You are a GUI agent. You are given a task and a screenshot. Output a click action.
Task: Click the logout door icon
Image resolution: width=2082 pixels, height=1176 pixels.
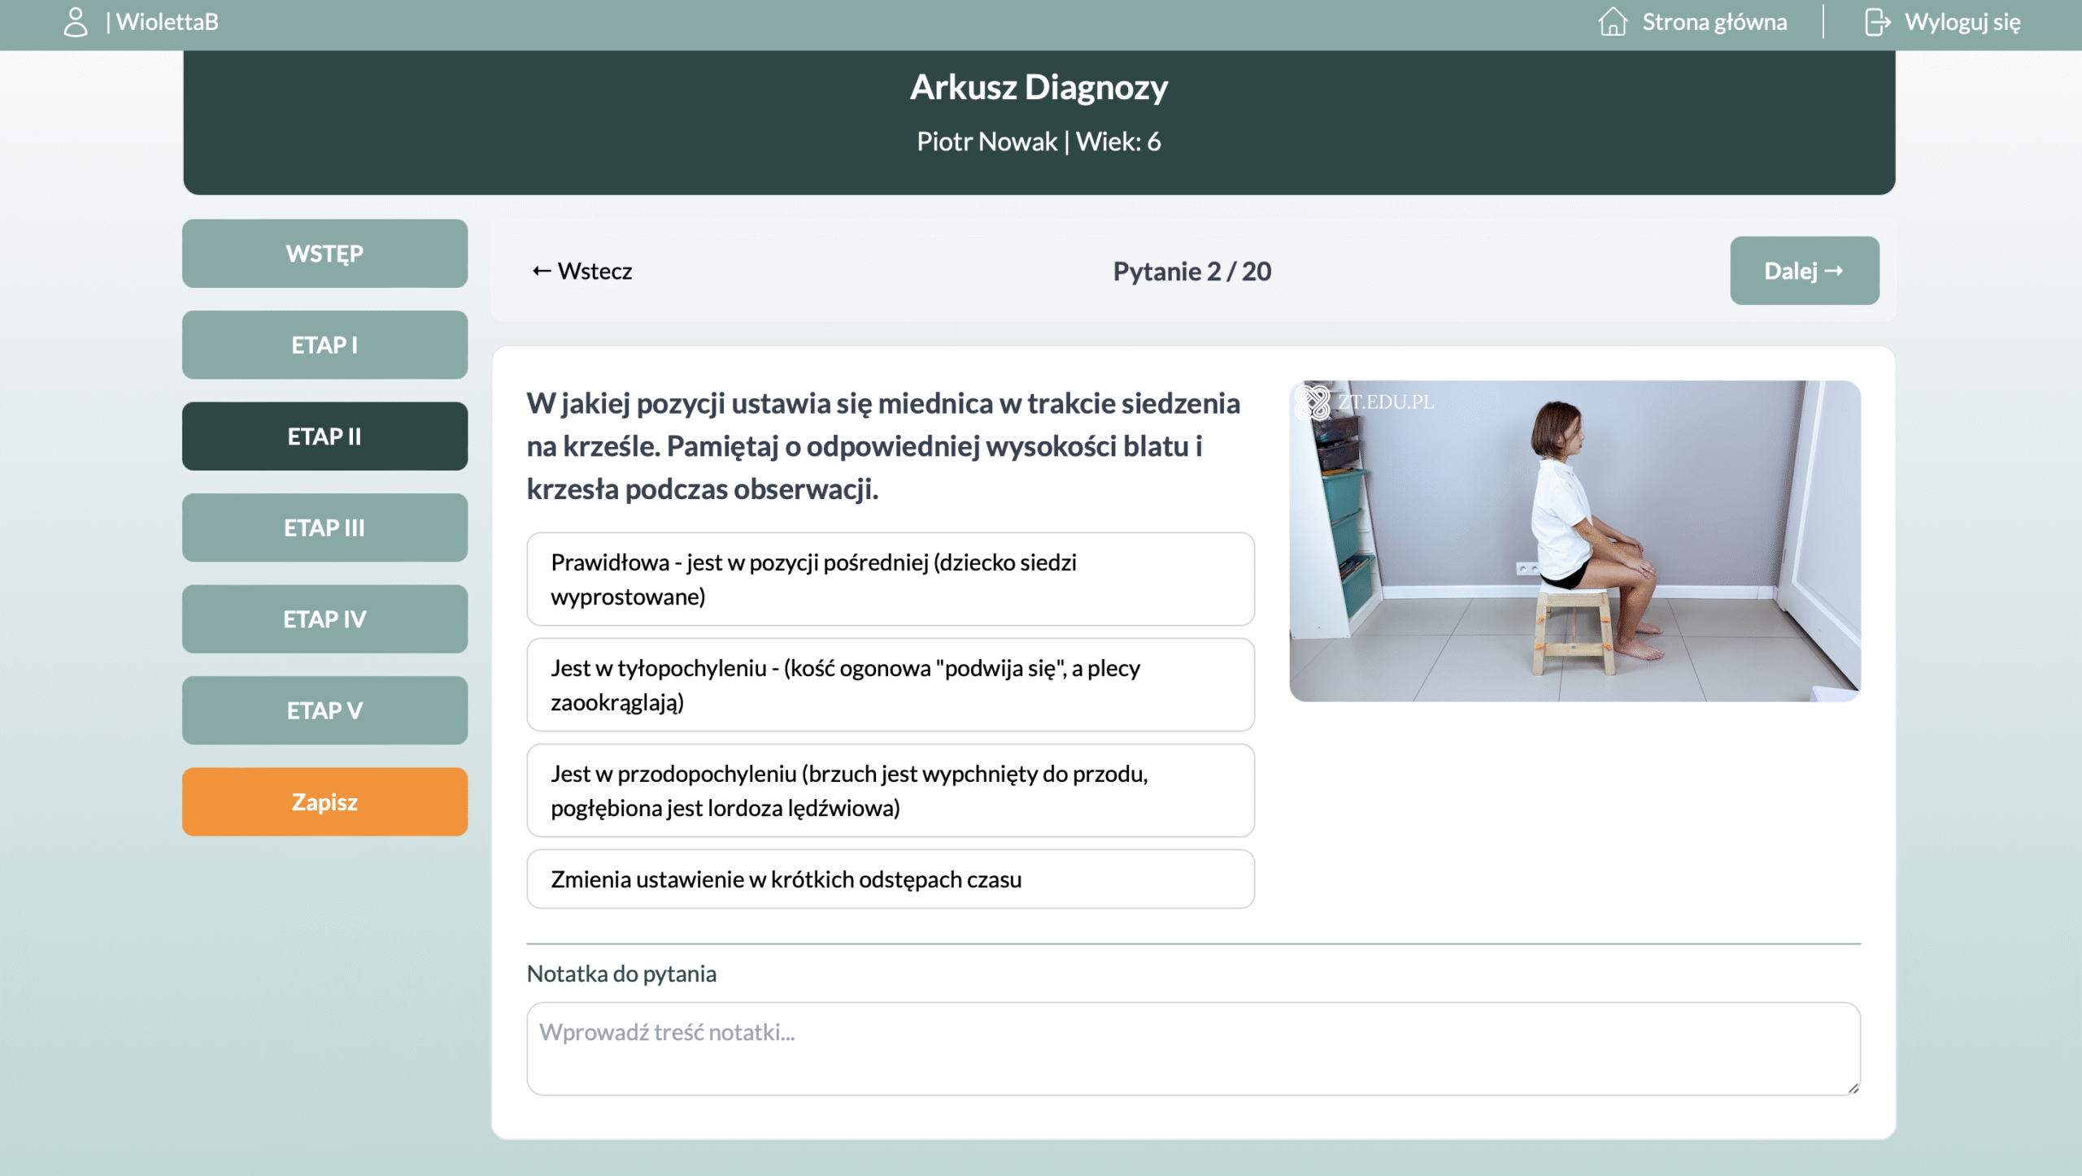(1876, 22)
